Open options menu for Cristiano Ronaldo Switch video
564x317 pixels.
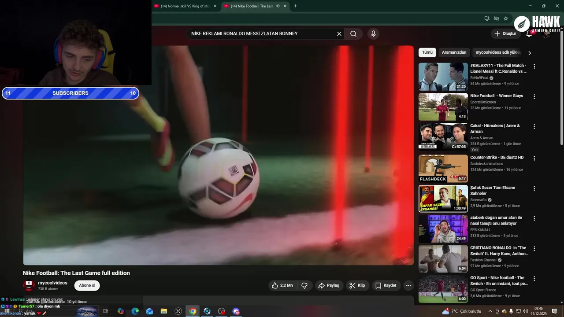coord(534,248)
